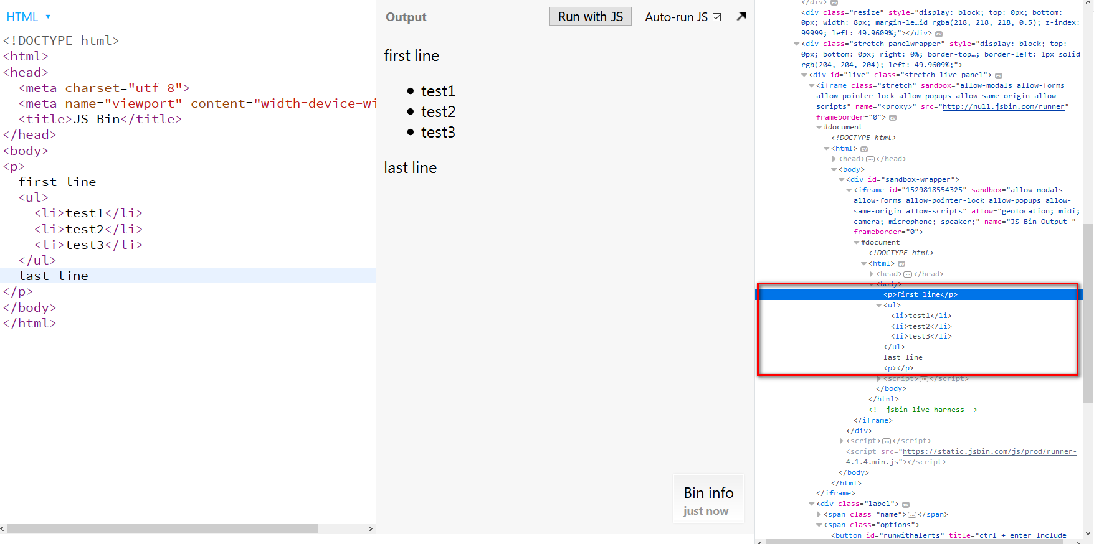The width and height of the screenshot is (1094, 544).
Task: Follow the null.jsbin.com/runner link
Action: coord(1003,106)
